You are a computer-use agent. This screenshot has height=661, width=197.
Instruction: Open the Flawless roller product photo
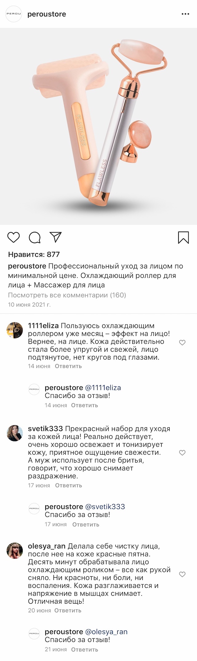98,126
